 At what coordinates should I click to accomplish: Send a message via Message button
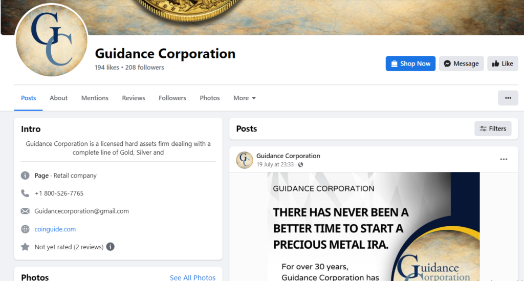click(461, 63)
